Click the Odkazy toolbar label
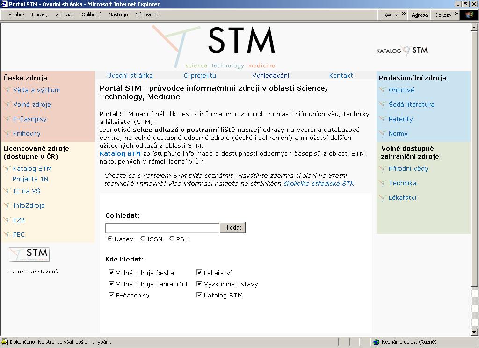The image size is (479, 348). [443, 15]
